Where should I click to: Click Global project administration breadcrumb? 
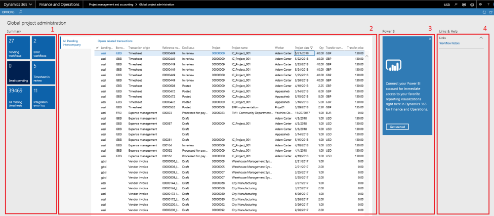pyautogui.click(x=157, y=5)
